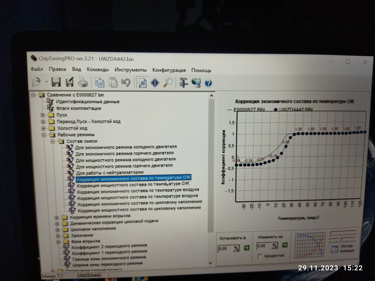
Task: Collapse the "Состав смеси" folder
Action: click(x=53, y=141)
